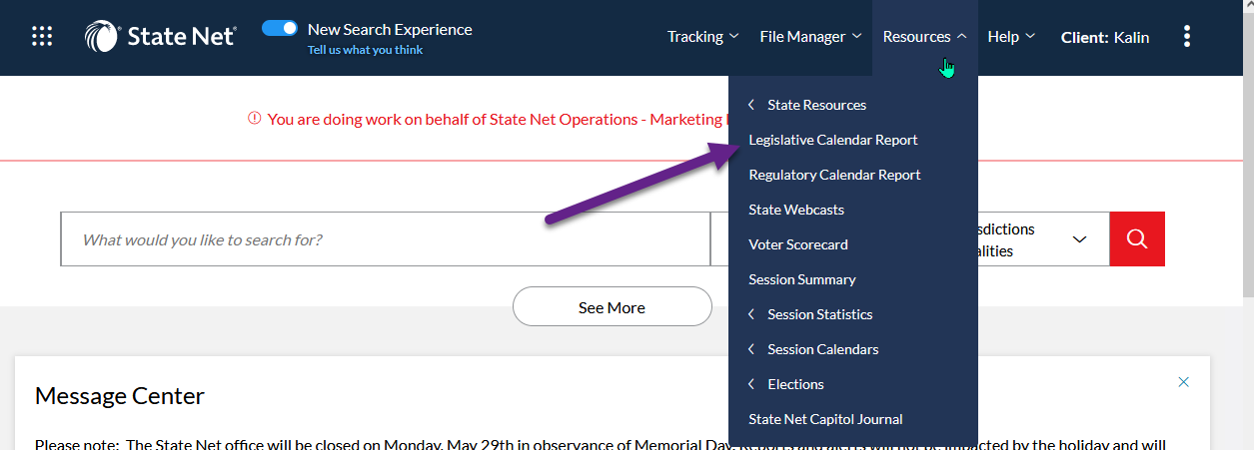Open the Tell us what you think link
The image size is (1254, 450).
[x=365, y=50]
